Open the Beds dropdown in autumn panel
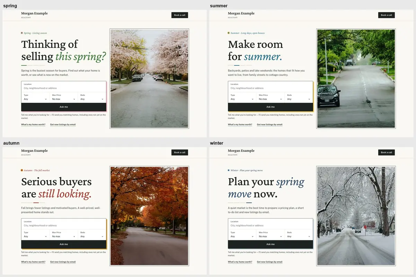The image size is (416, 277). (x=92, y=235)
